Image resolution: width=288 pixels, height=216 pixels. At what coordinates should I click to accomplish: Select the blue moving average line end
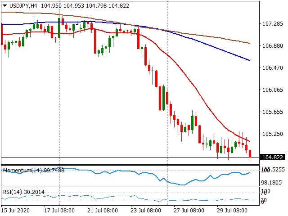[x=249, y=60]
